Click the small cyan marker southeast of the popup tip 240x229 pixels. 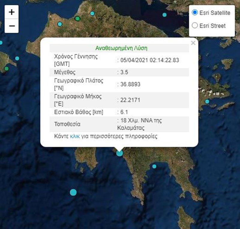(154, 166)
